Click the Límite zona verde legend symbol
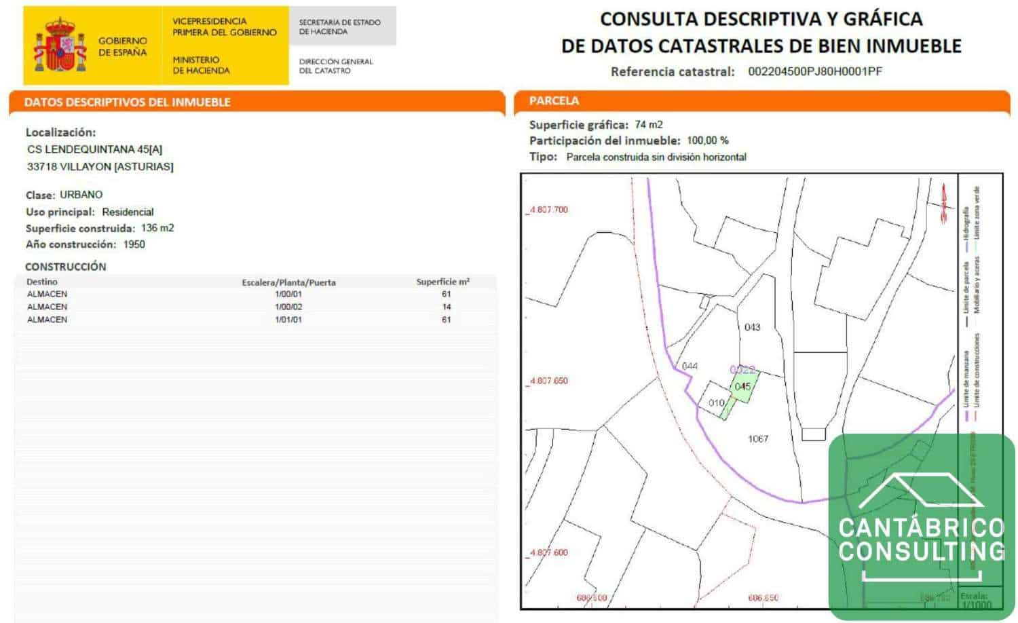 [976, 246]
